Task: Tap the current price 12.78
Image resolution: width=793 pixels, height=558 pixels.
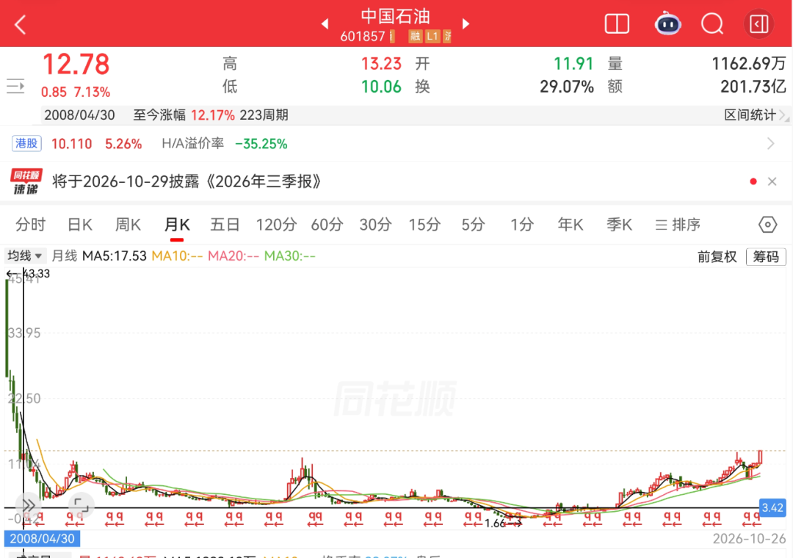Action: tap(76, 65)
